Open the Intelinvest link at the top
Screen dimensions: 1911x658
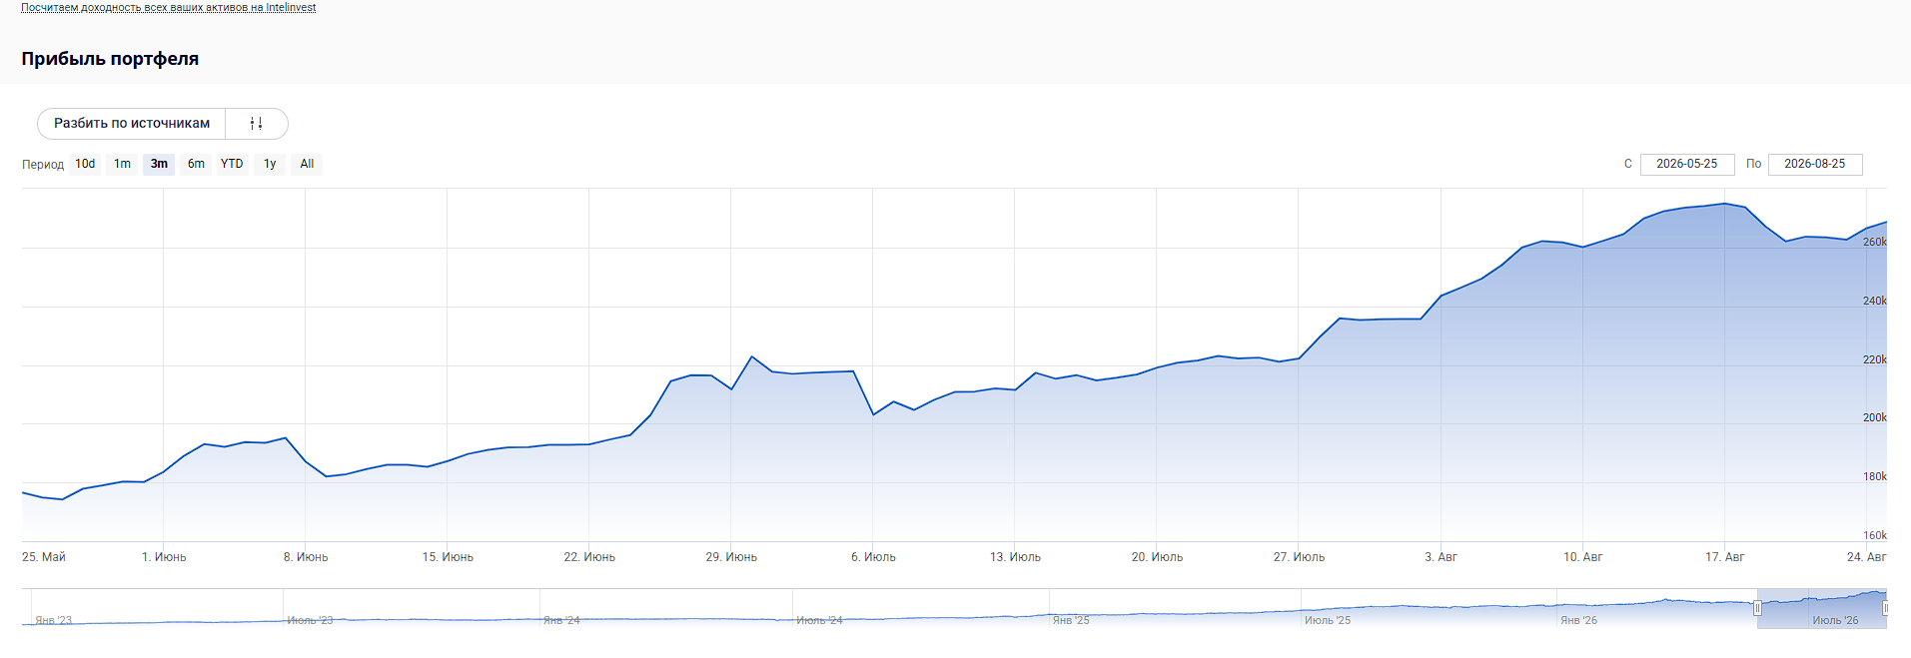(169, 7)
